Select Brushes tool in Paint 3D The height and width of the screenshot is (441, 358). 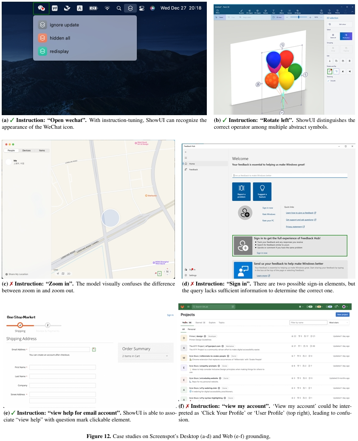tap(241, 11)
